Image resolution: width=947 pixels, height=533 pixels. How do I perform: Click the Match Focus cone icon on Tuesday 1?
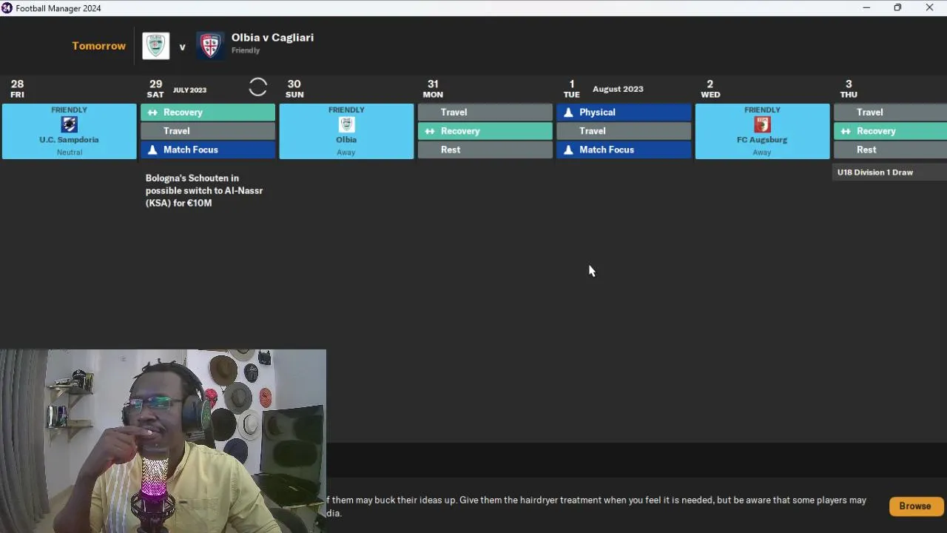(x=568, y=150)
